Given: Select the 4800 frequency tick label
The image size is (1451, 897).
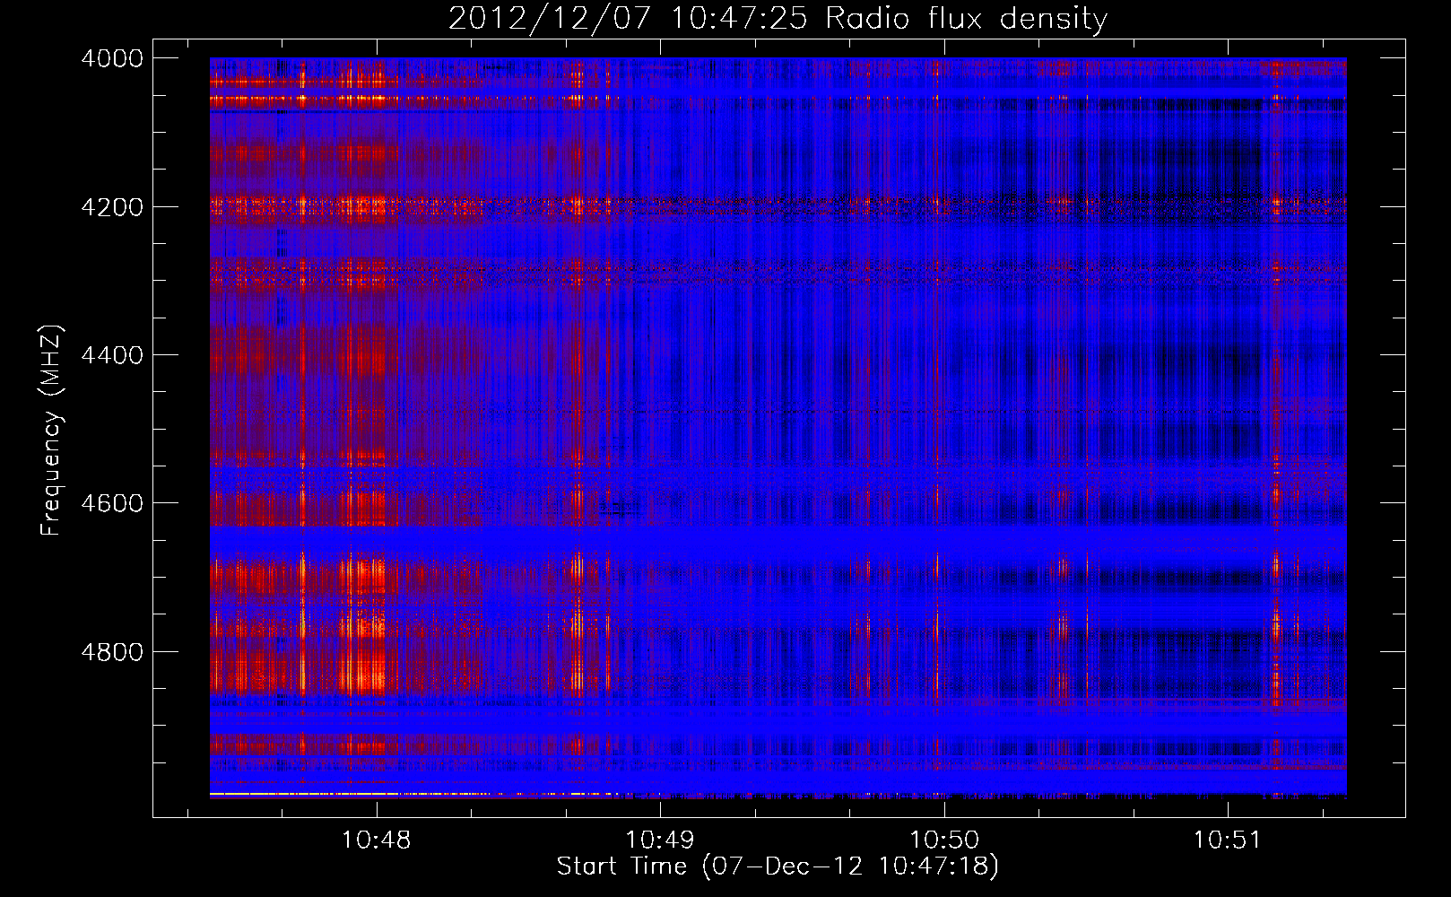Looking at the screenshot, I should 112,651.
